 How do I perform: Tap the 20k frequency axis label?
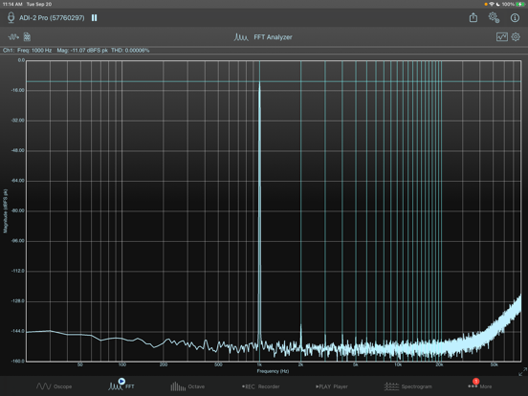click(x=439, y=364)
